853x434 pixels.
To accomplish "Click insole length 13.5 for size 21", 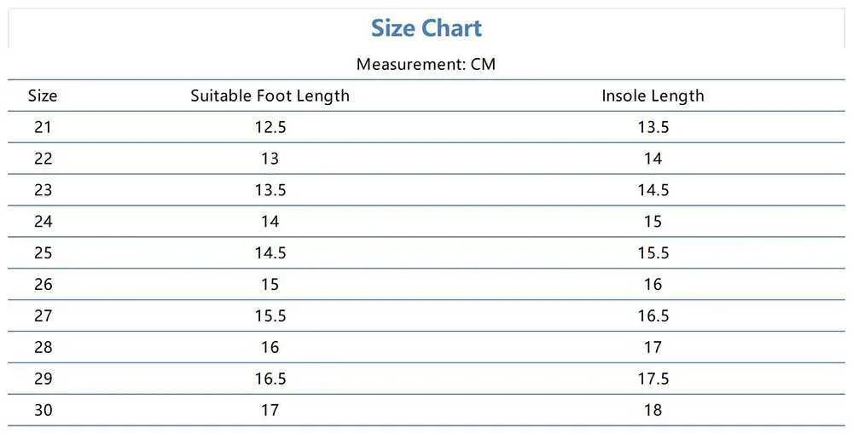I will coord(653,127).
